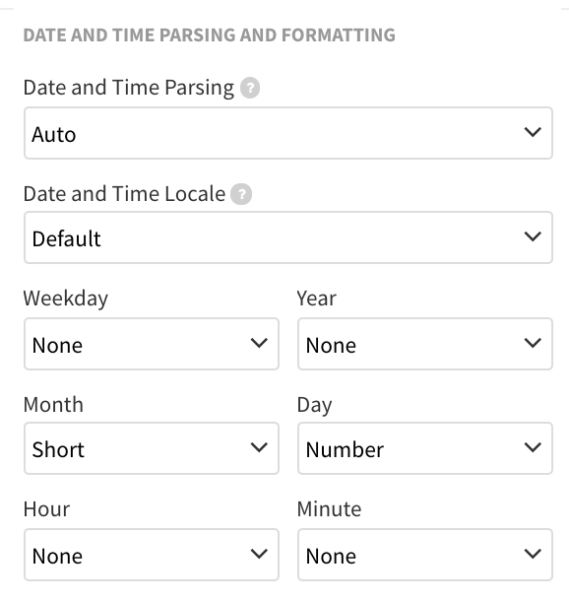The height and width of the screenshot is (601, 569).
Task: Expand the Hour format dropdown
Action: pyautogui.click(x=152, y=555)
